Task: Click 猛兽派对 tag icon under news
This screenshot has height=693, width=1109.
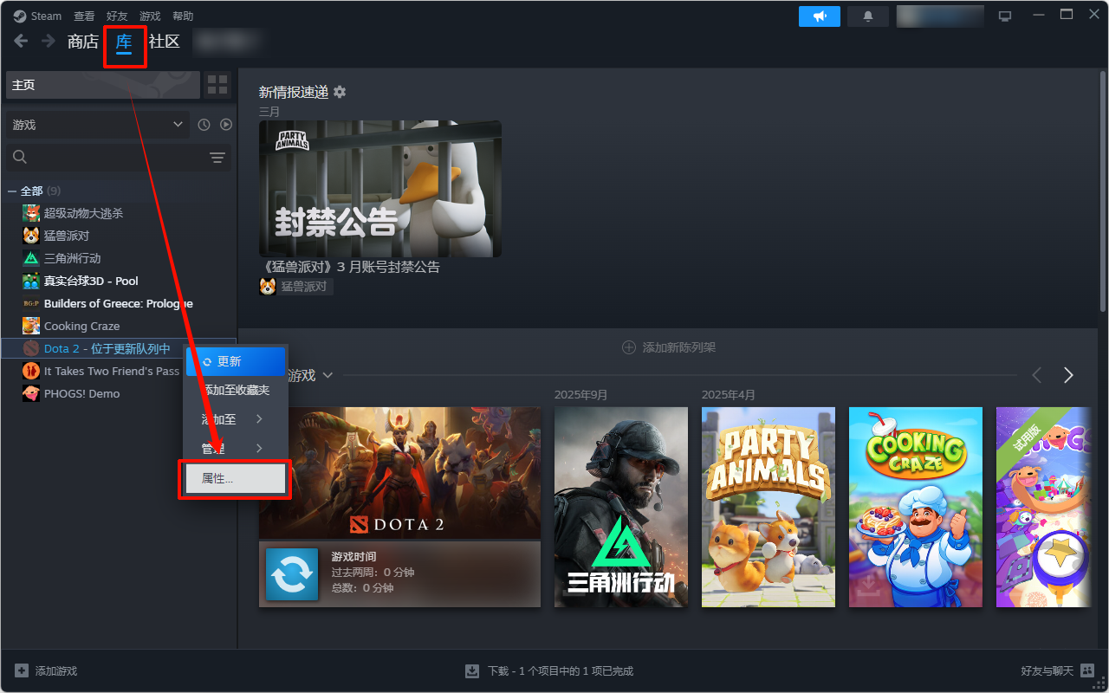Action: tap(268, 287)
